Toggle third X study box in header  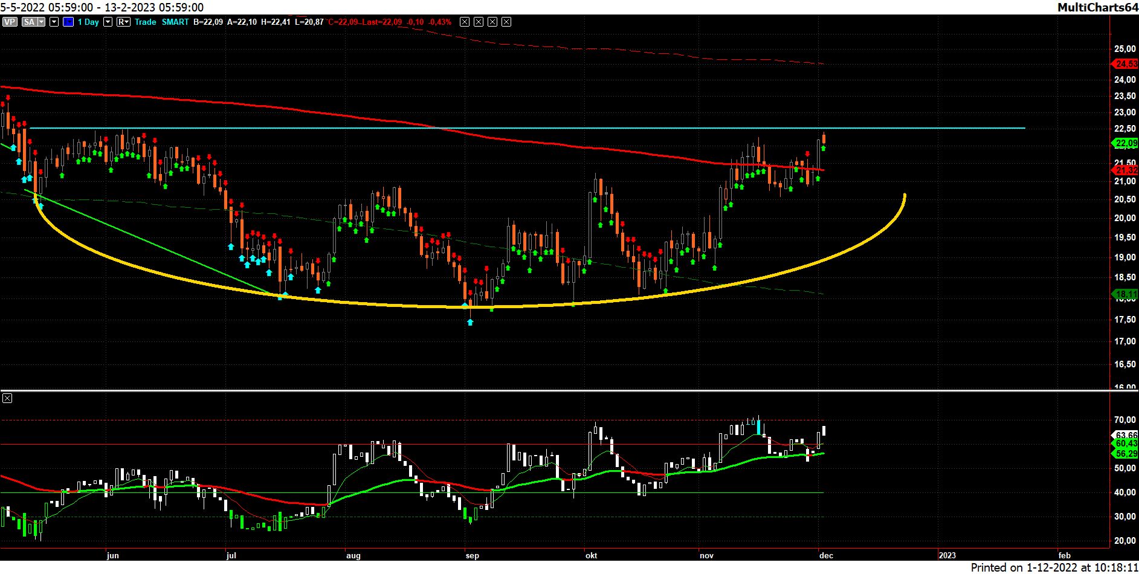[492, 22]
